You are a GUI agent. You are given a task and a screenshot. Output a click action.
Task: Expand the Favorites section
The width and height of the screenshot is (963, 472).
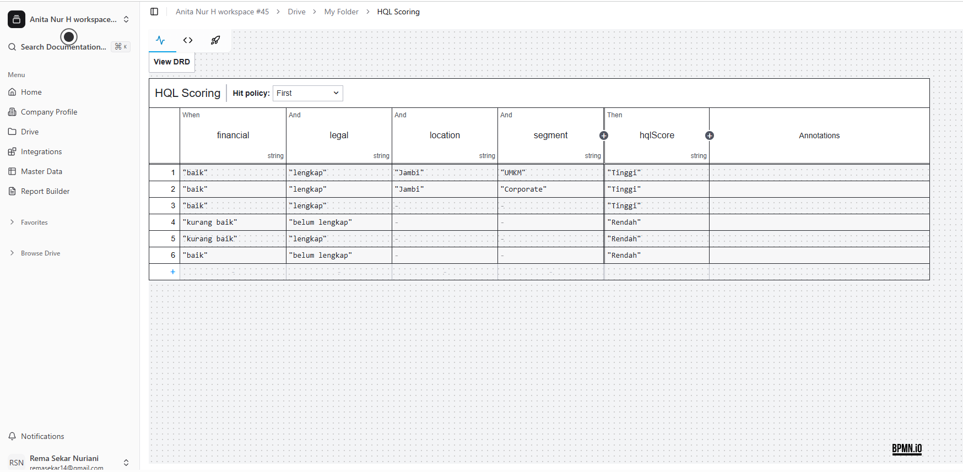pyautogui.click(x=12, y=223)
